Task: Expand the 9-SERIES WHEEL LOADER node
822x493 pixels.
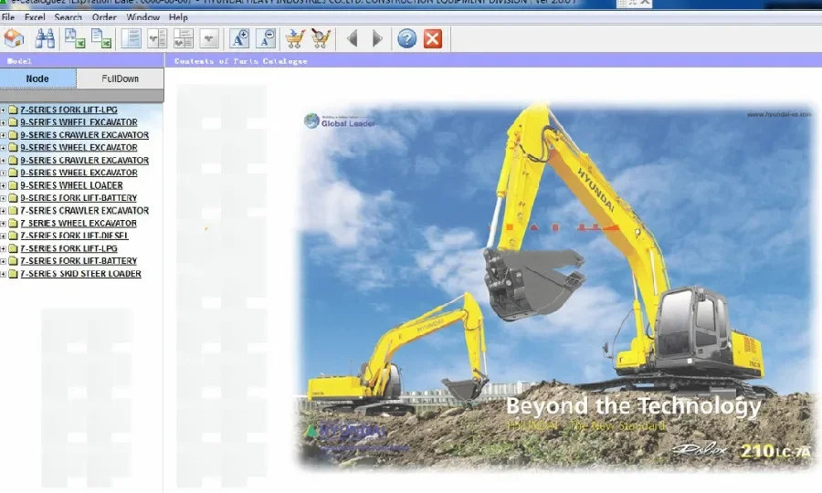Action: click(x=4, y=185)
